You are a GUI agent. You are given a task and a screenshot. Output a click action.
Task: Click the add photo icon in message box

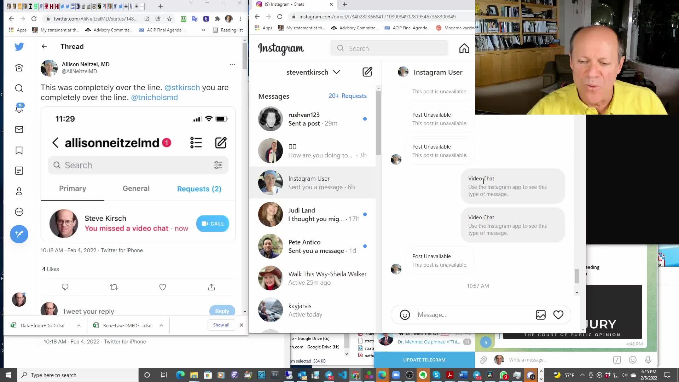(x=540, y=315)
